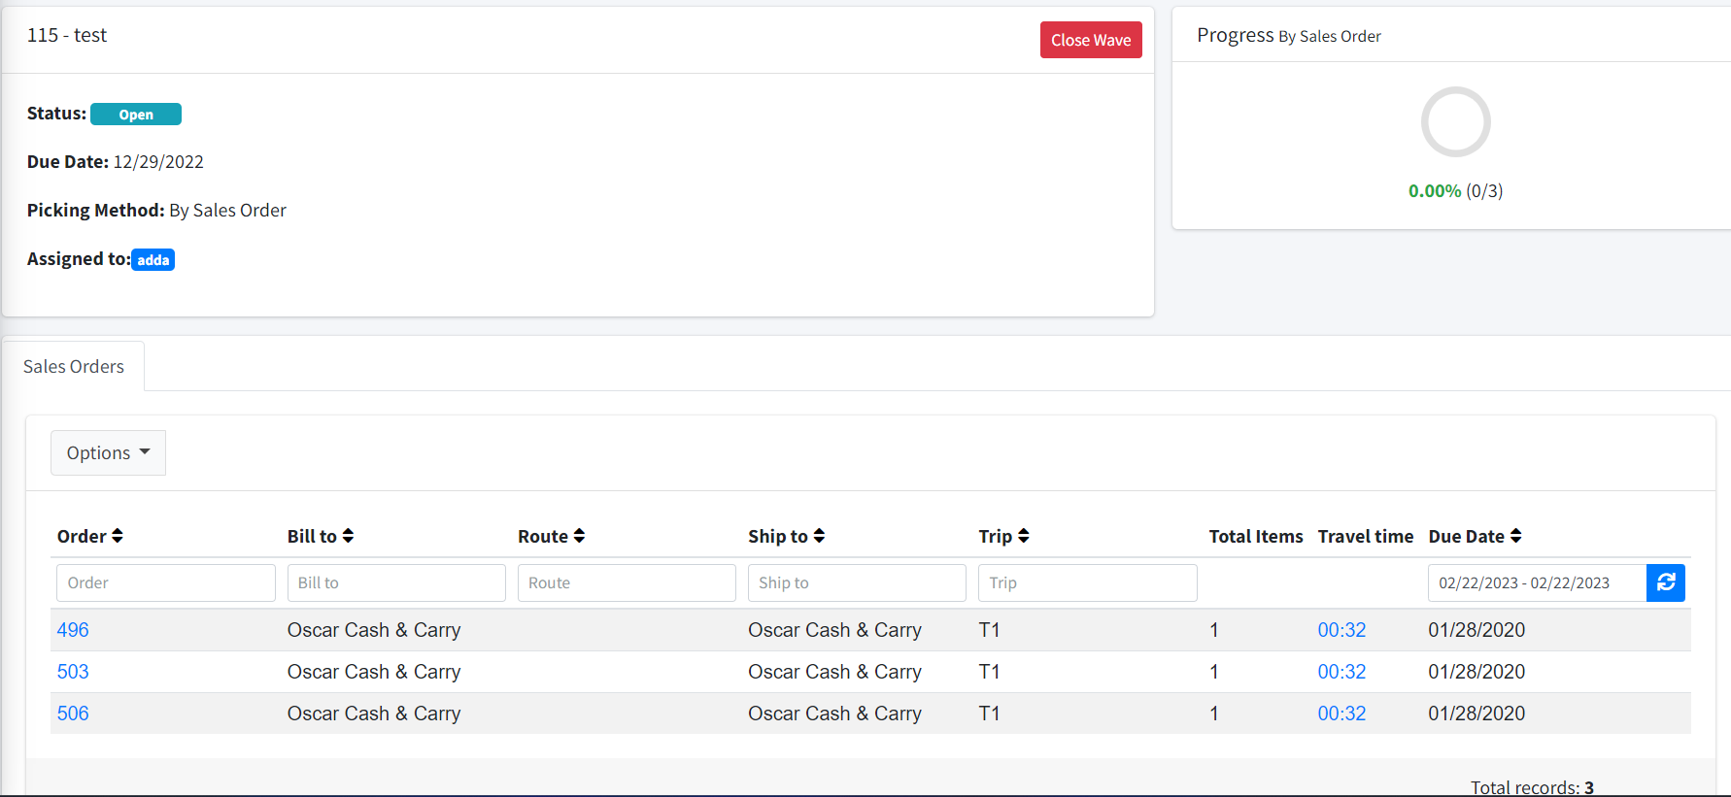Viewport: 1731px width, 797px height.
Task: Switch to the Sales Orders tab
Action: click(74, 367)
